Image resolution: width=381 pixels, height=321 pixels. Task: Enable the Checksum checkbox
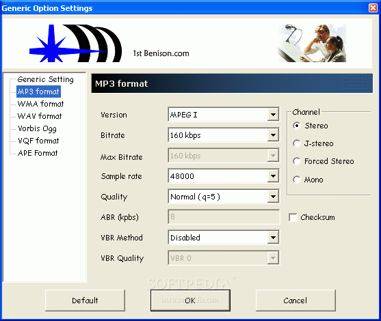click(293, 217)
